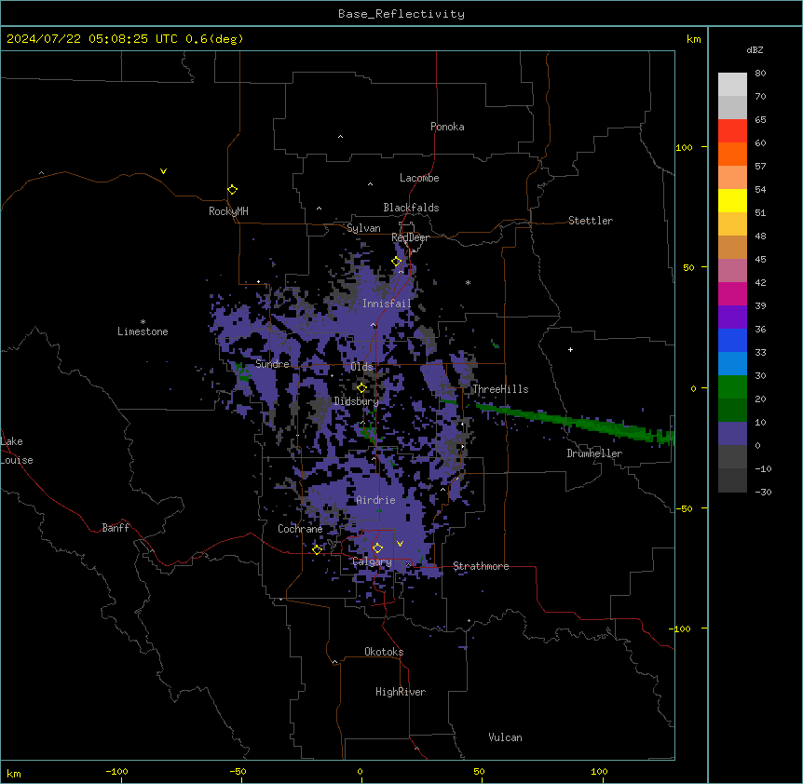This screenshot has width=803, height=784.
Task: Select the RockyMH label
Action: [228, 211]
